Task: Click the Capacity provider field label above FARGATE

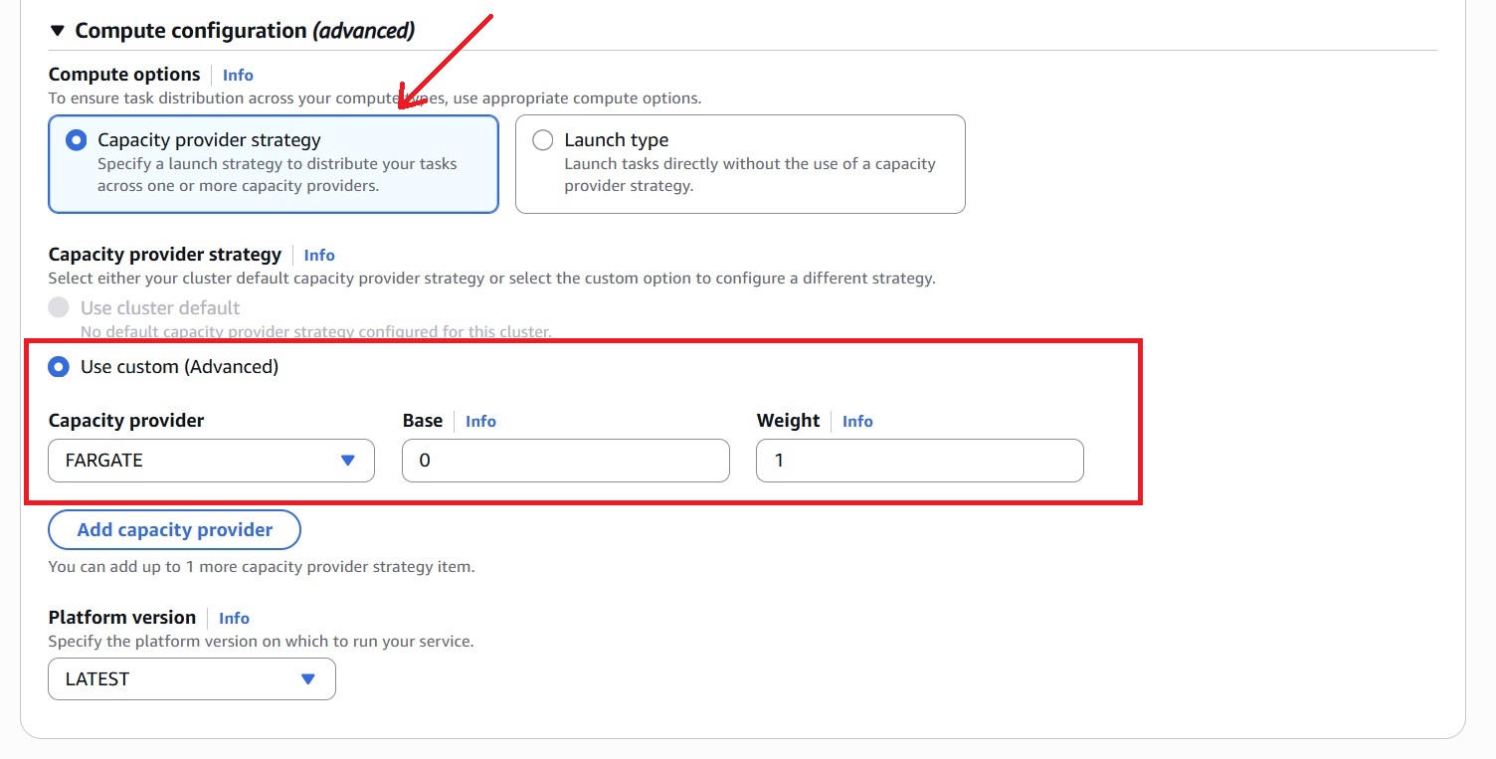Action: pyautogui.click(x=126, y=421)
